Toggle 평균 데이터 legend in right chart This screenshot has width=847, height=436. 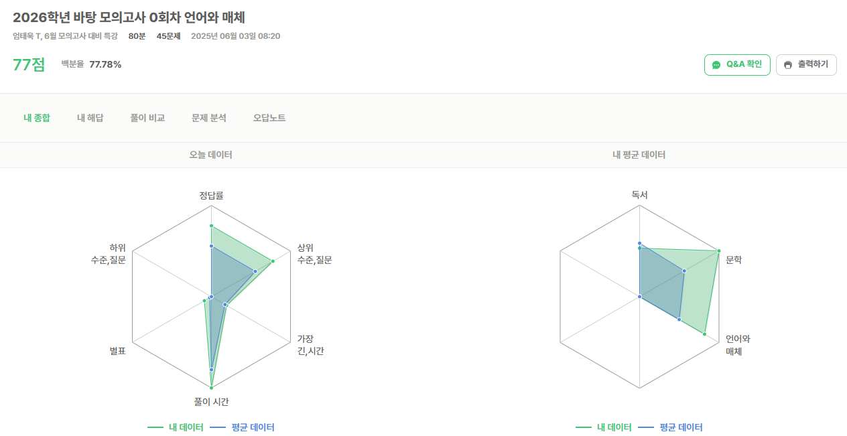[670, 427]
